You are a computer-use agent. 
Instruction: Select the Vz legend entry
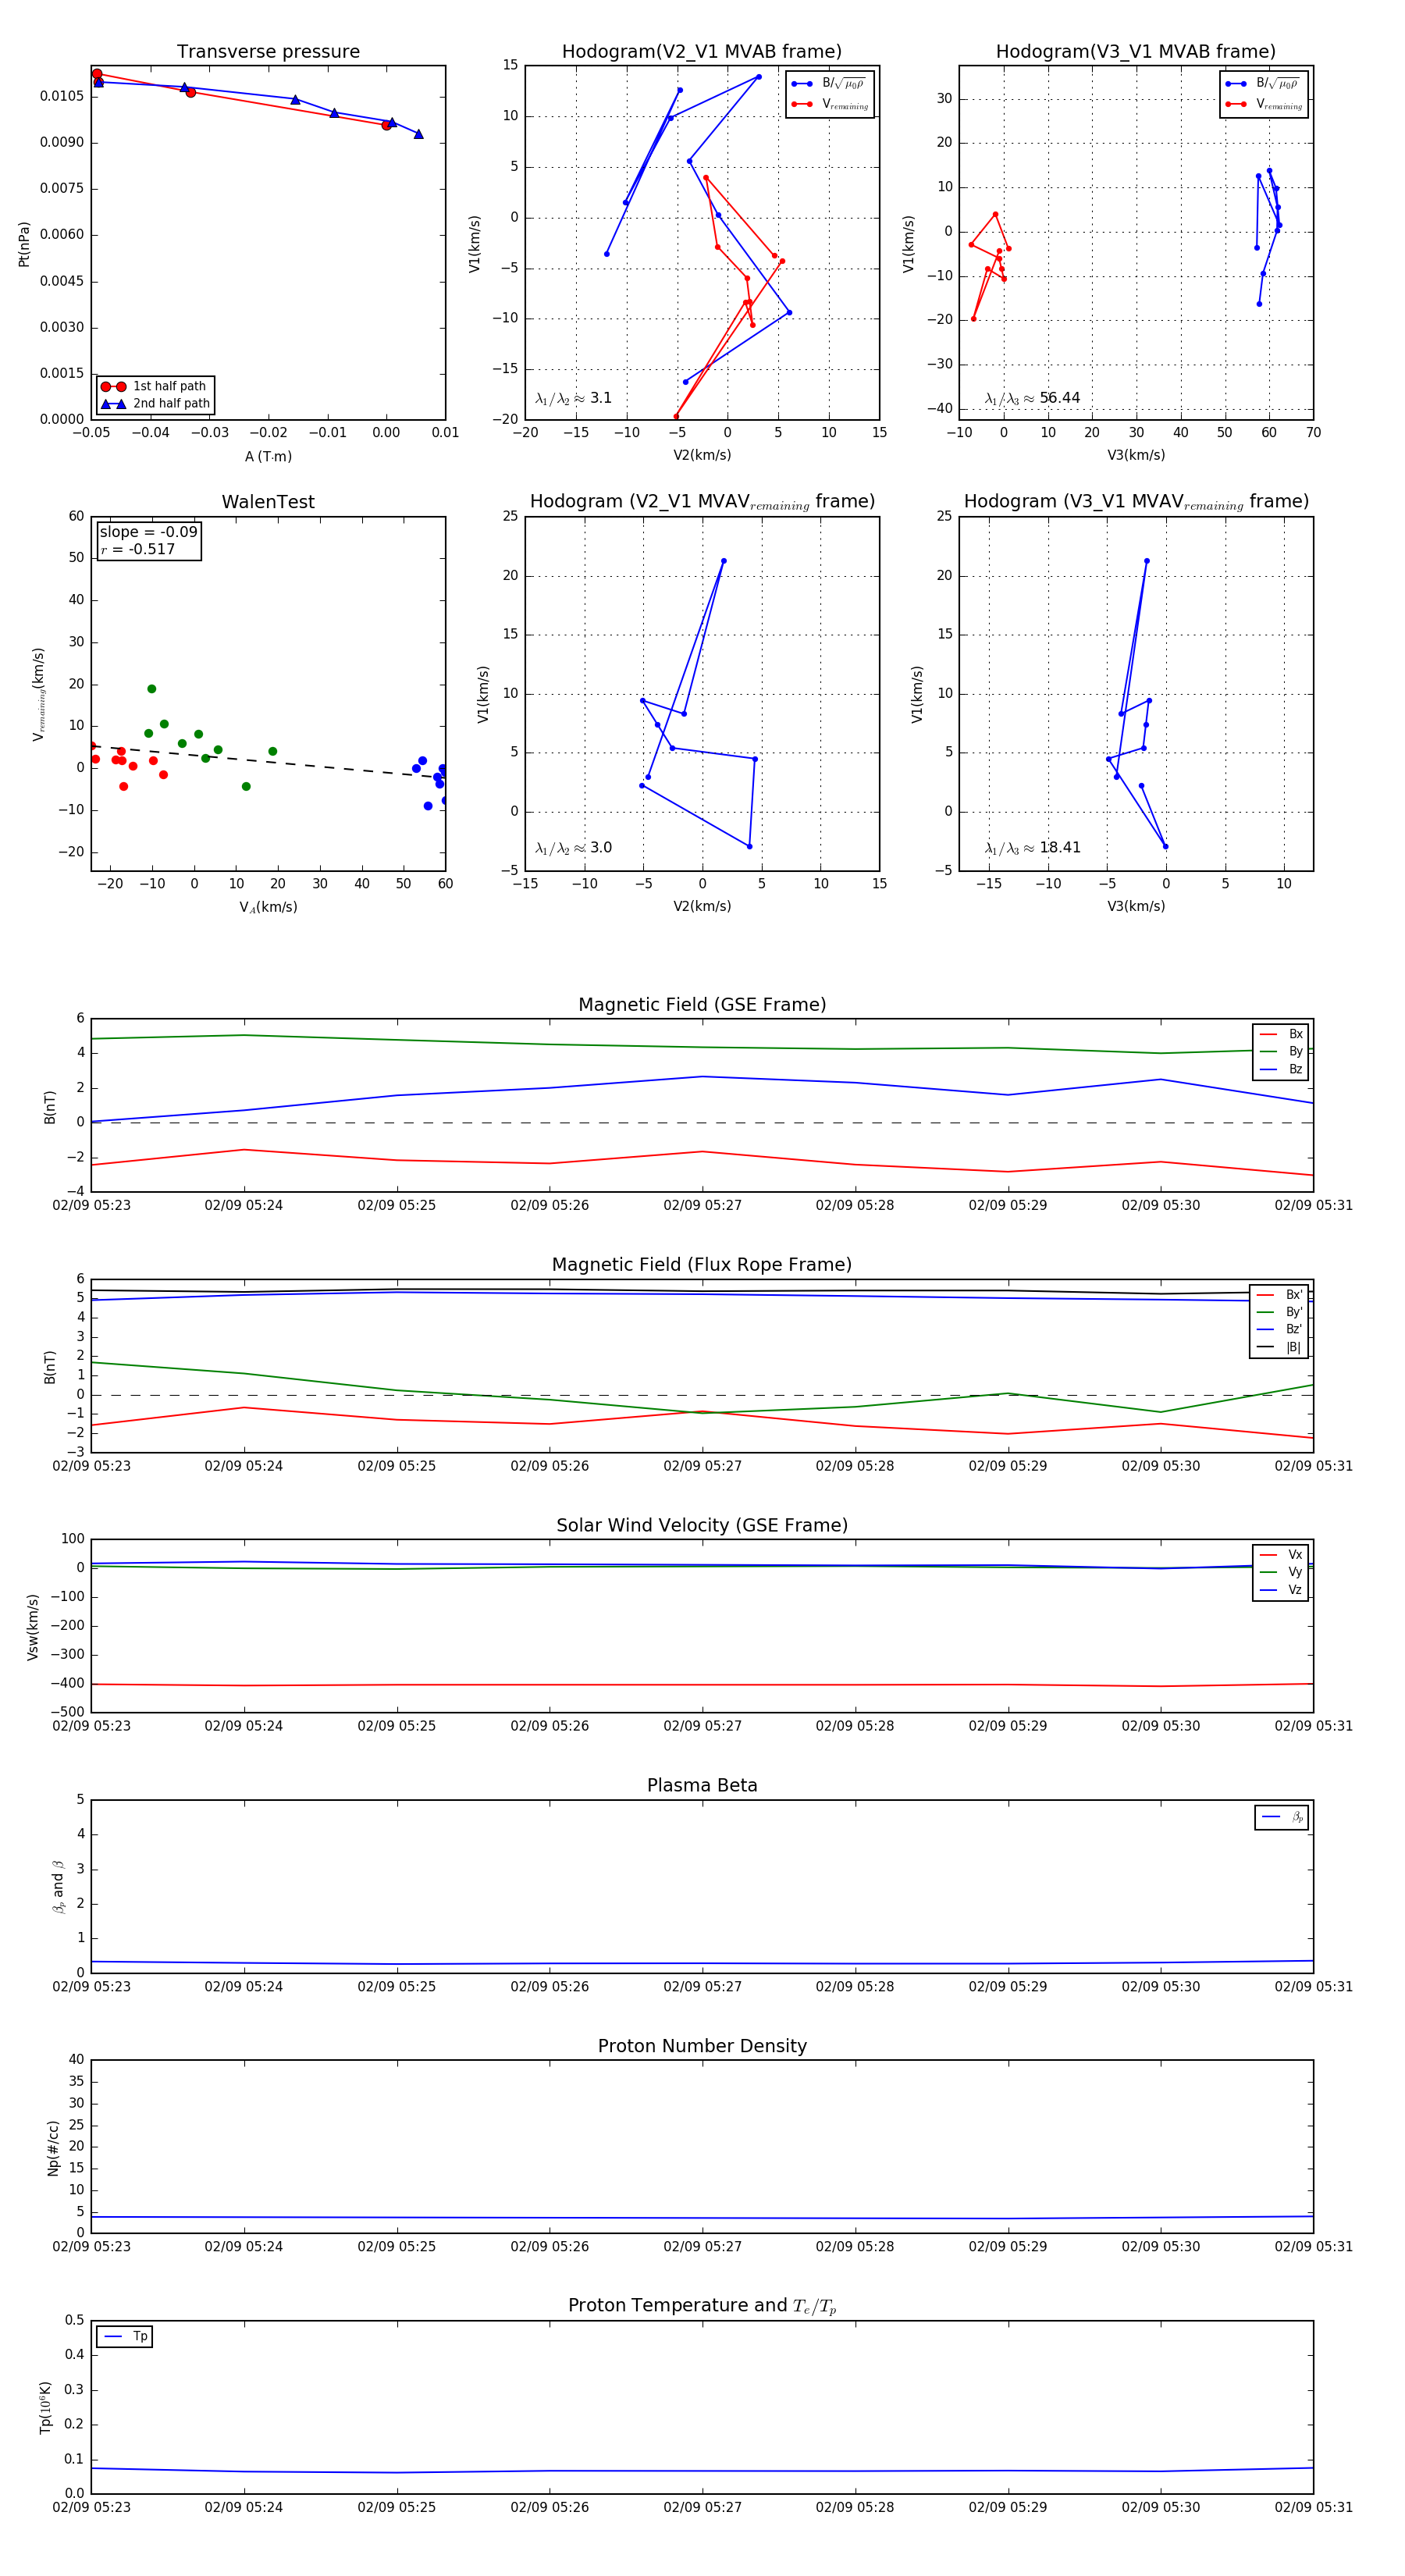[x=1281, y=1590]
